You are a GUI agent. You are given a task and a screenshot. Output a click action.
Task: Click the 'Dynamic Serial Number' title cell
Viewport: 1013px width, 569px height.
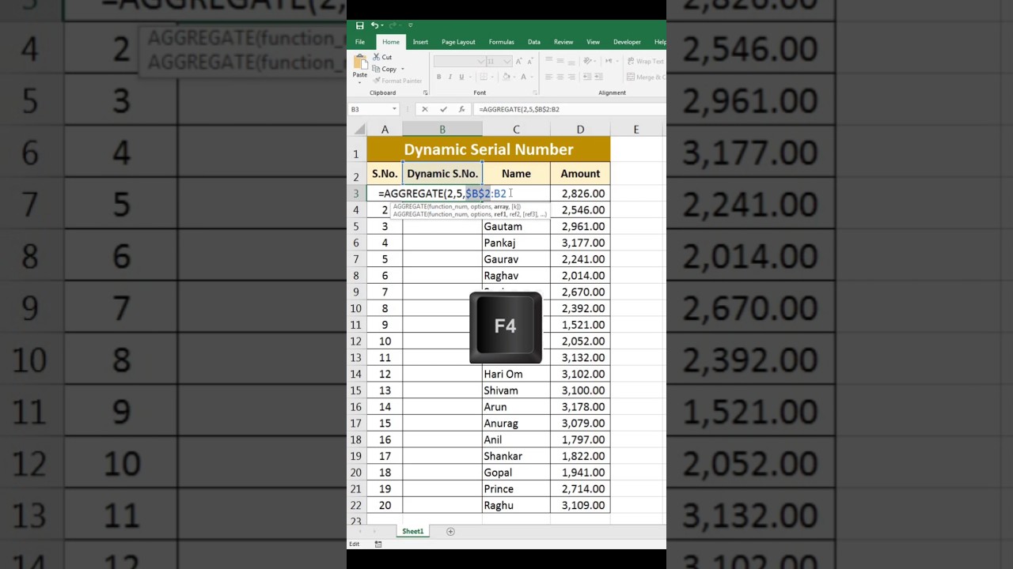(x=488, y=149)
